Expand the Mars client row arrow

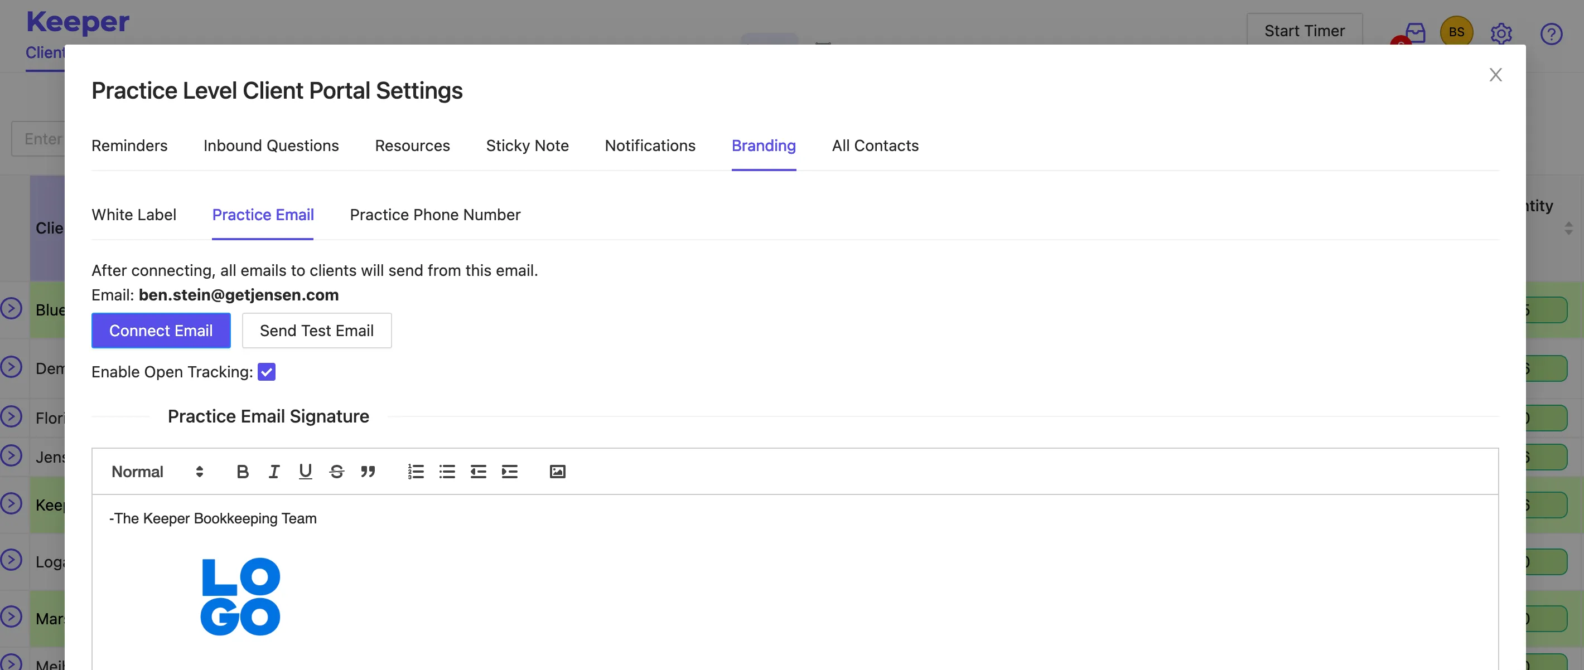tap(11, 616)
